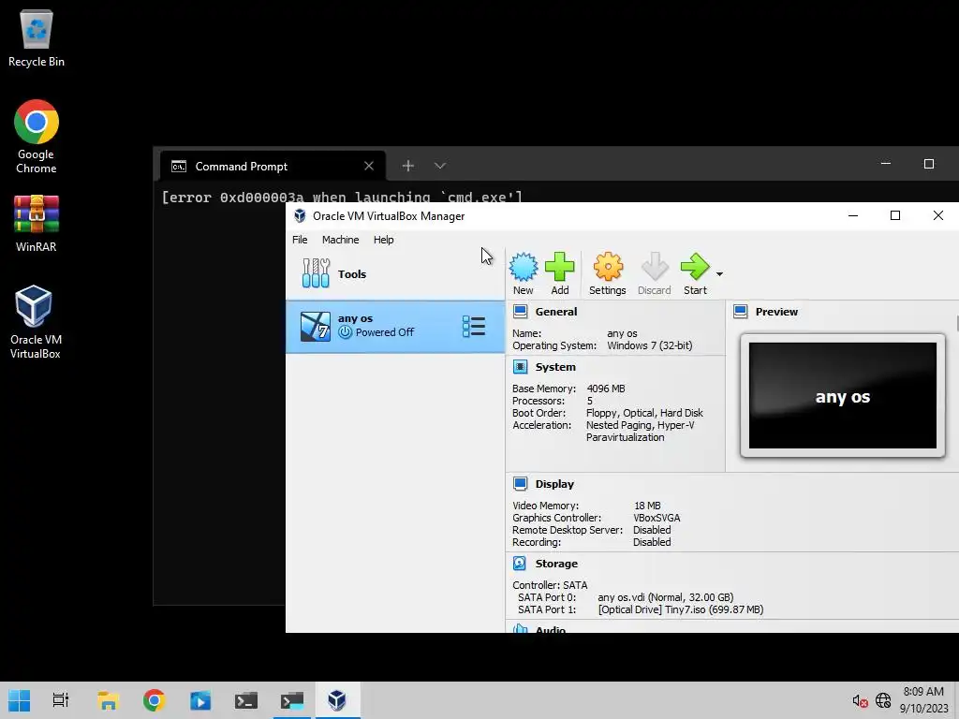The width and height of the screenshot is (959, 719).
Task: Click the network globe tray icon
Action: point(882,700)
